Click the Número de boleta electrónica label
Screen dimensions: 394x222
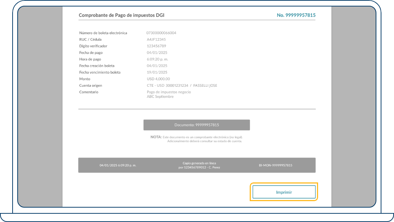pyautogui.click(x=103, y=33)
